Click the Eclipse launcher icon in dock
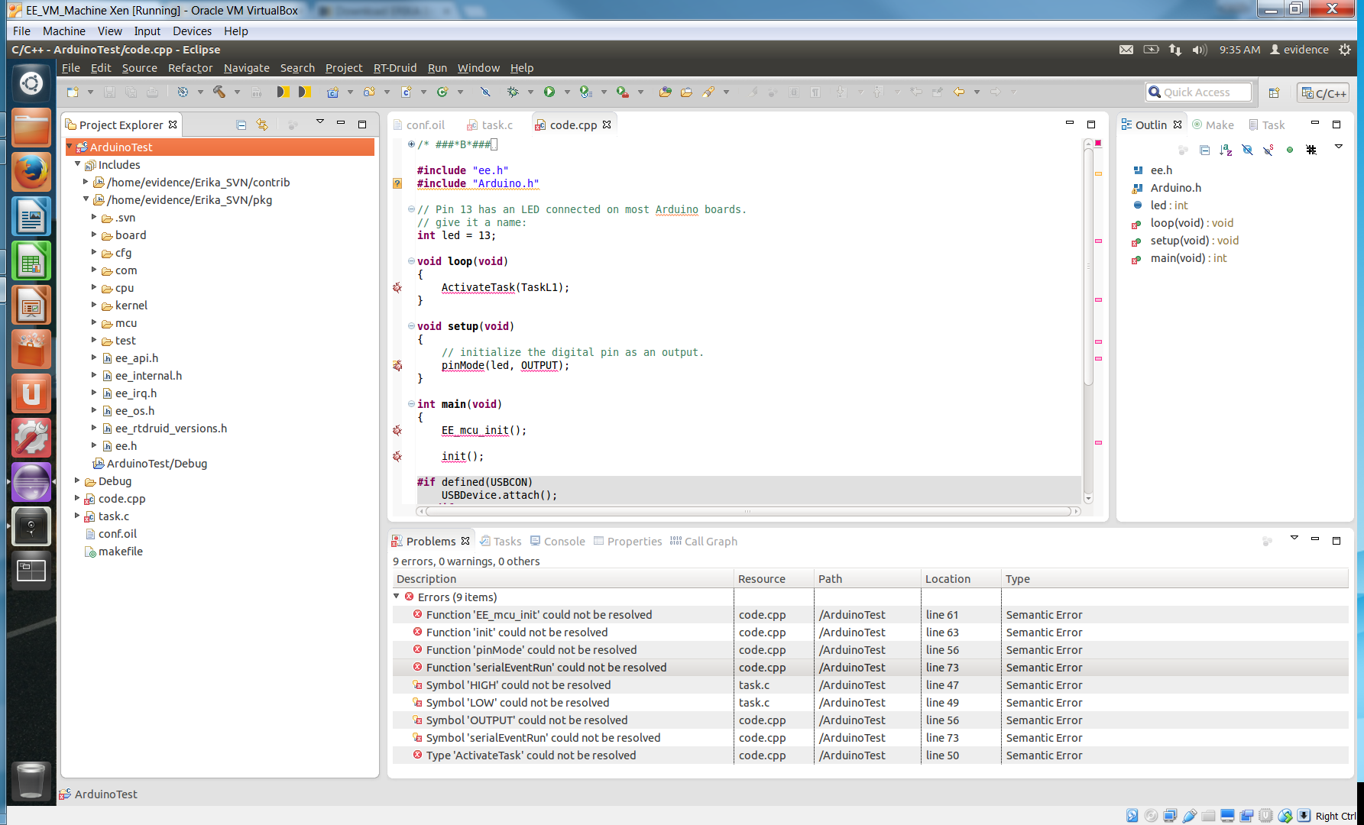1364x825 pixels. (31, 481)
